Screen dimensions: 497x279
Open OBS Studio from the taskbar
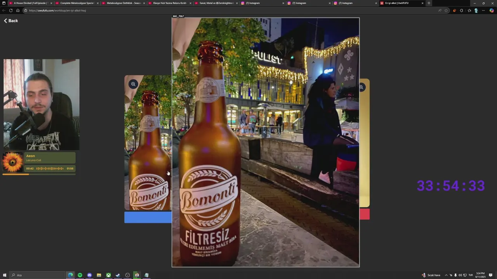coord(127,275)
